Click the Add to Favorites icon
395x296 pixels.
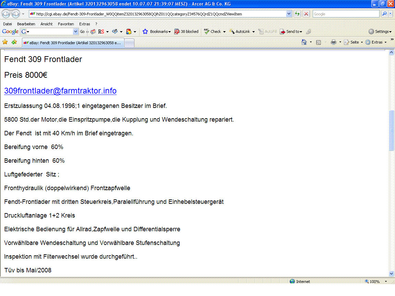14,42
